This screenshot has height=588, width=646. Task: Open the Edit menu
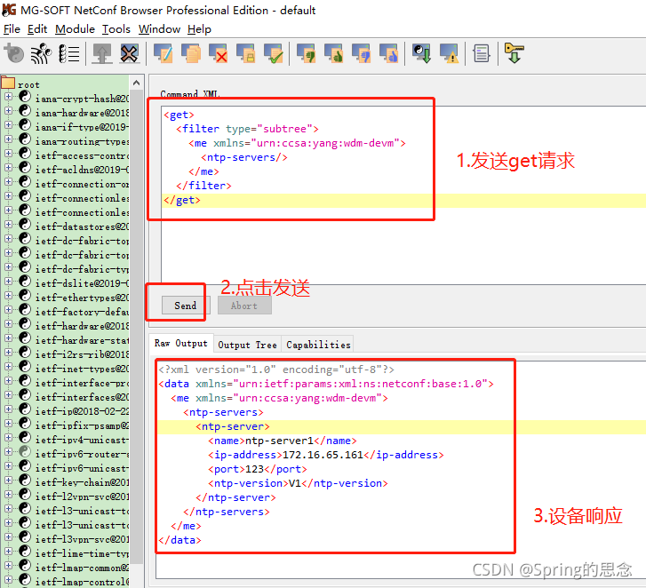click(x=37, y=29)
